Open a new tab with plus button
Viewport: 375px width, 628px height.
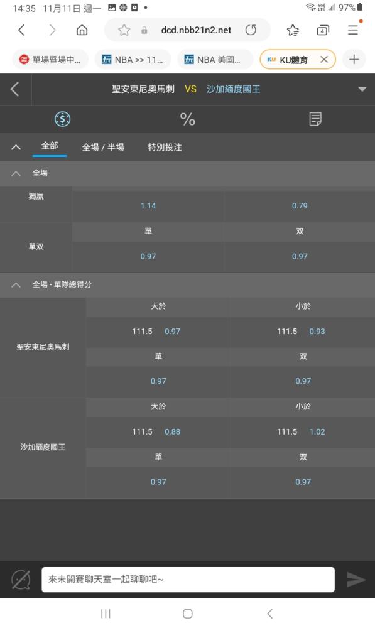[x=354, y=60]
